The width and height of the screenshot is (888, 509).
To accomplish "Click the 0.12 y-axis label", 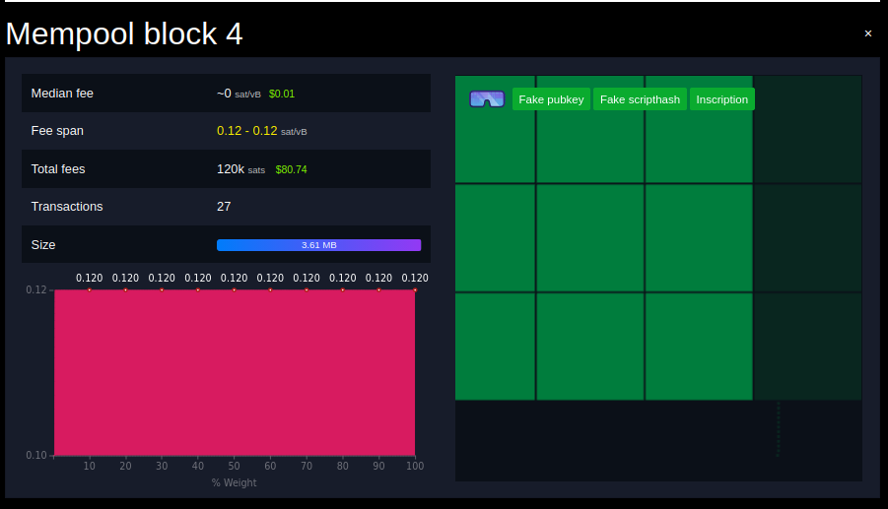I will pos(36,289).
